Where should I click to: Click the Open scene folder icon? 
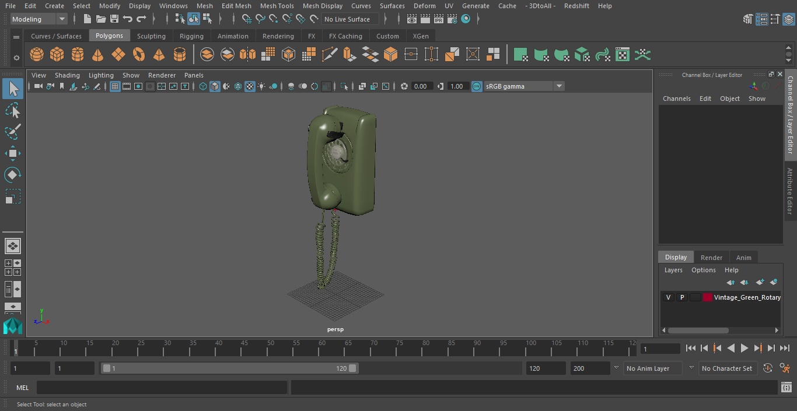101,19
